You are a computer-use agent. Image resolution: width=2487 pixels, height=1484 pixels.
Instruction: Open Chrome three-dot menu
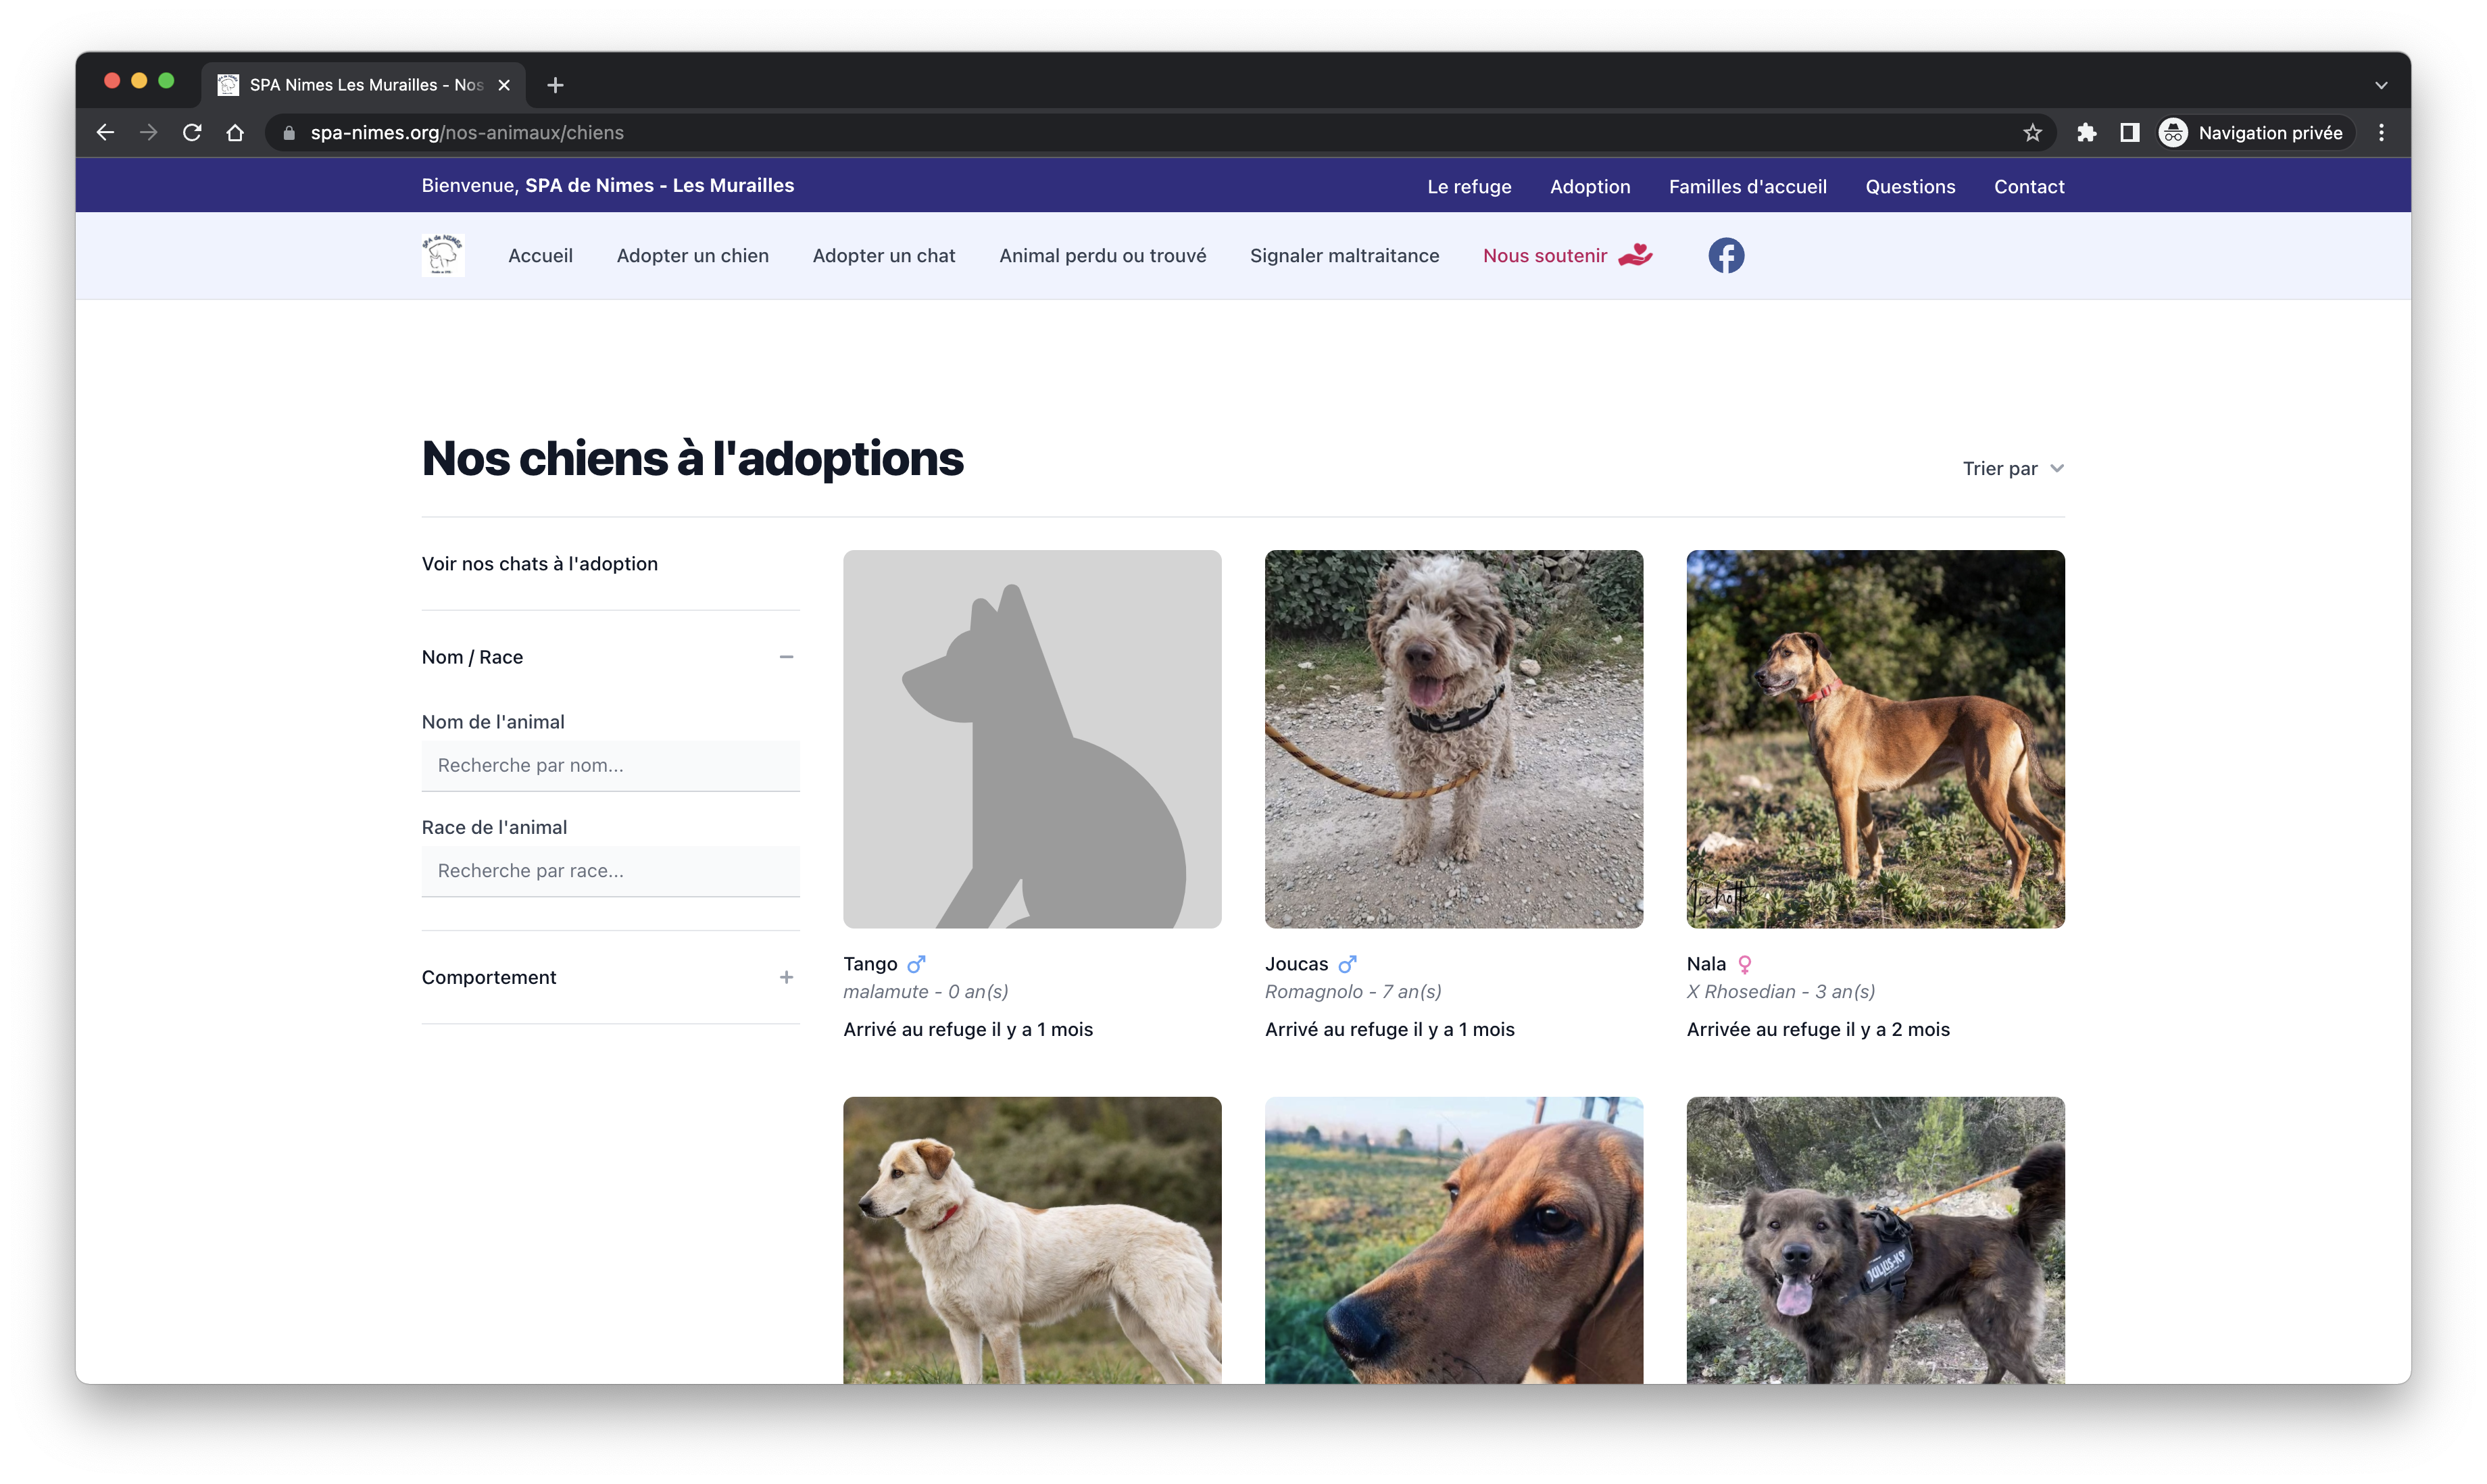pyautogui.click(x=2381, y=133)
